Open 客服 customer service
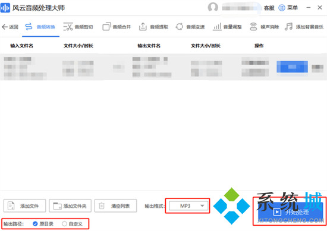The height and width of the screenshot is (231, 327). pyautogui.click(x=269, y=8)
